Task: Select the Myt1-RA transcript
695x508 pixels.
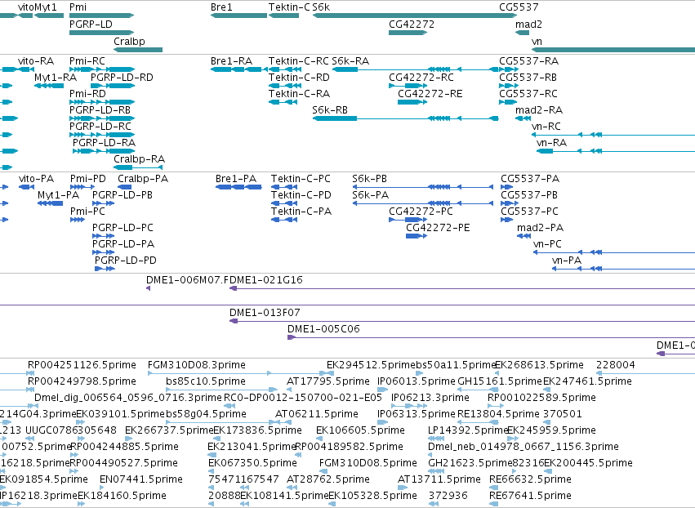Action: click(49, 86)
